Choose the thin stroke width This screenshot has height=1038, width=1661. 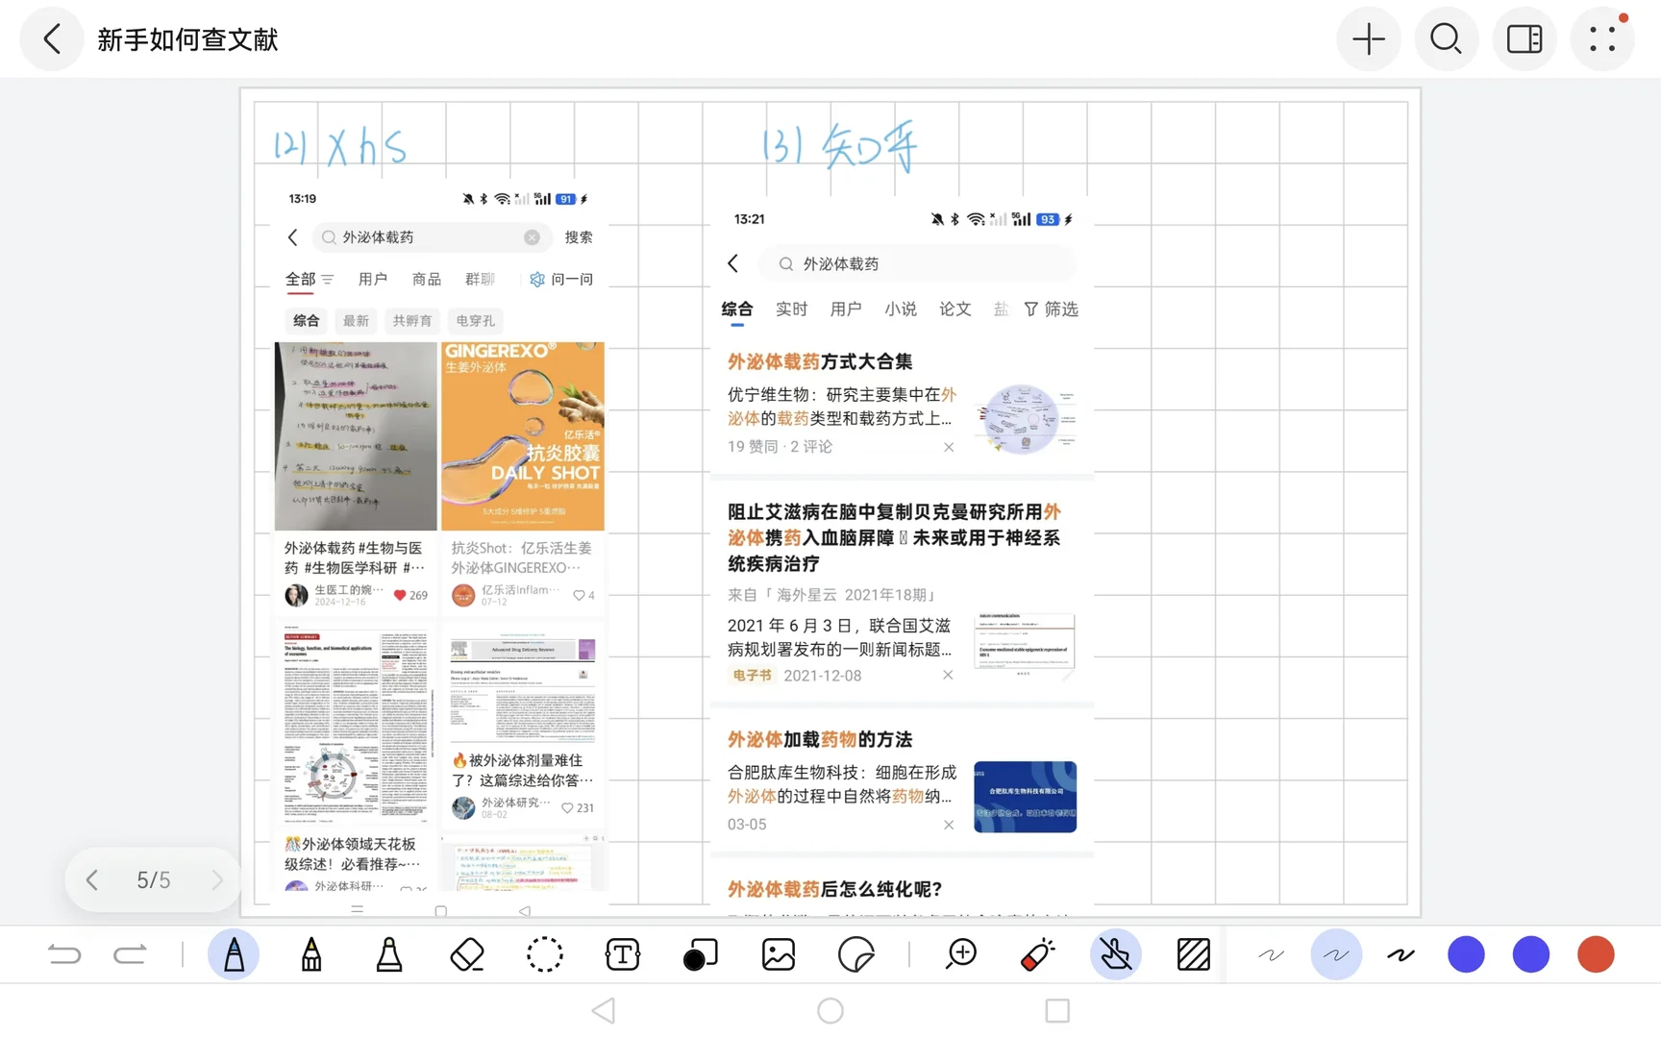(x=1271, y=954)
